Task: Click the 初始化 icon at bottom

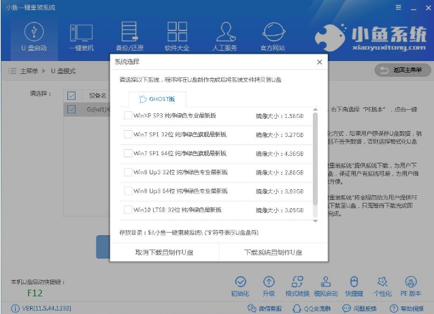Action: (239, 285)
